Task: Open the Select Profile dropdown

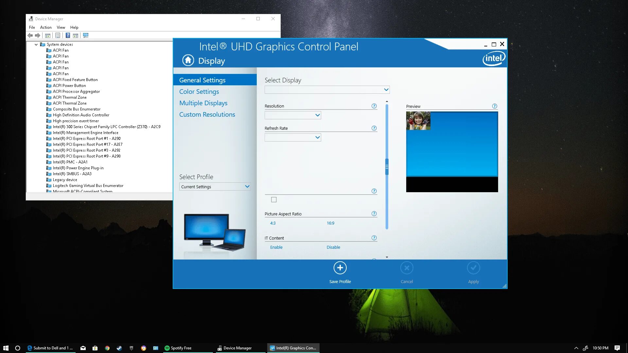Action: point(215,187)
